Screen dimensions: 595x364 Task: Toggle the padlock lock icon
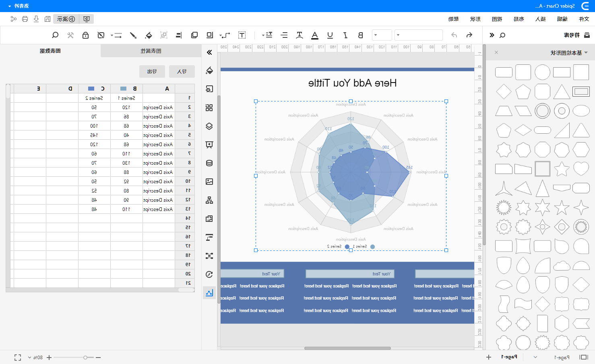[x=85, y=35]
